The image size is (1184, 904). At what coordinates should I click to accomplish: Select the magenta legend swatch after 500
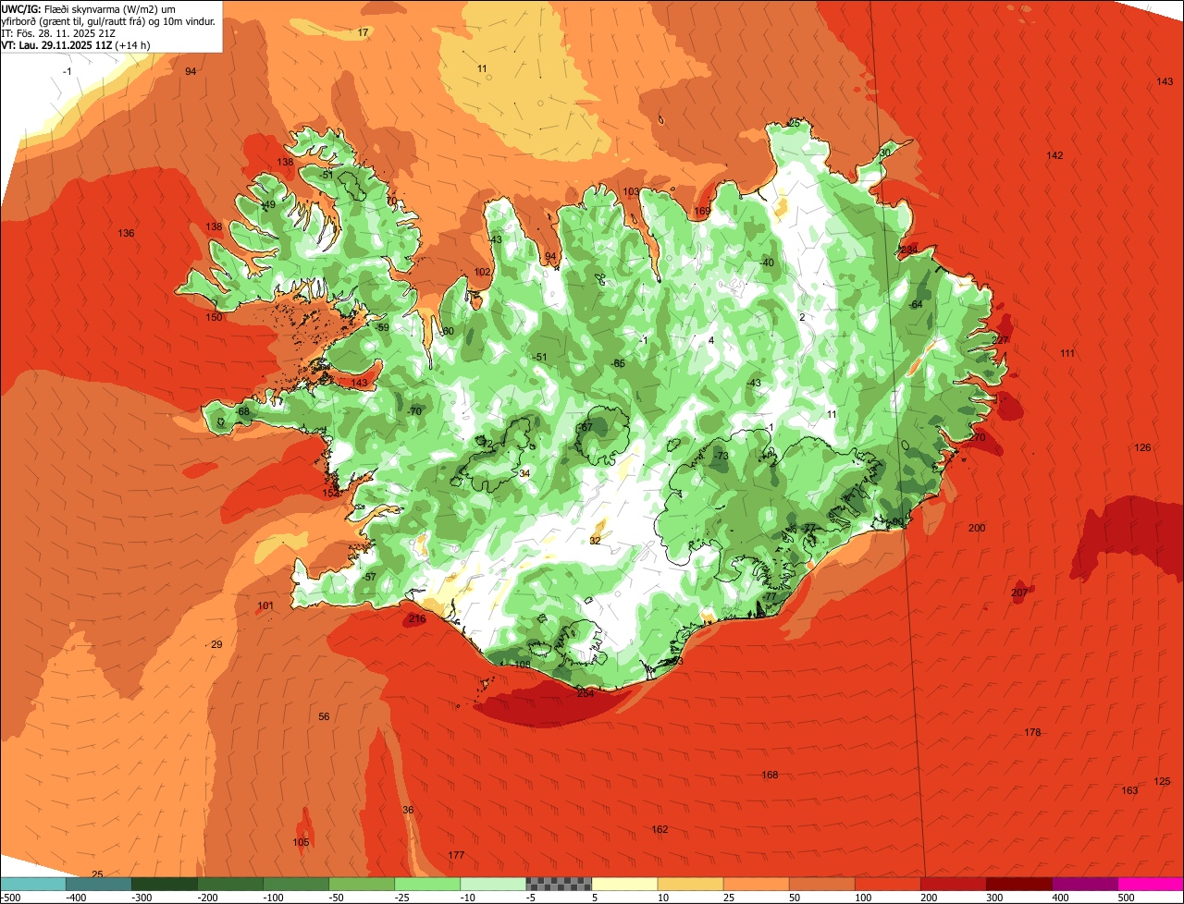(1151, 883)
